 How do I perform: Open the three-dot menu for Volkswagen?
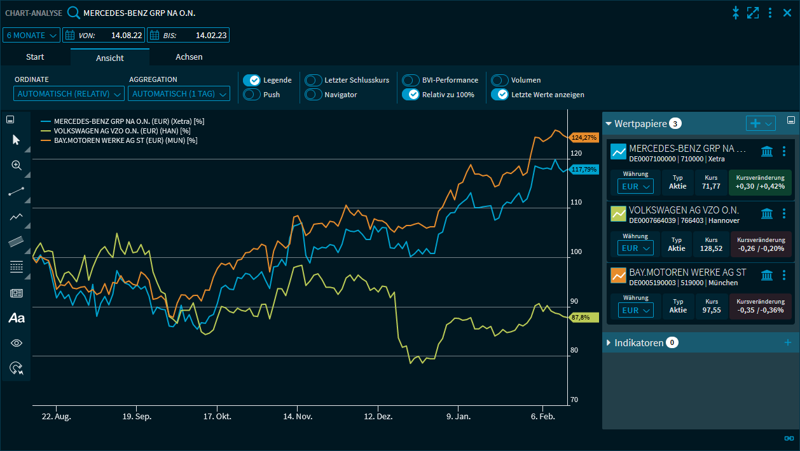tap(784, 213)
